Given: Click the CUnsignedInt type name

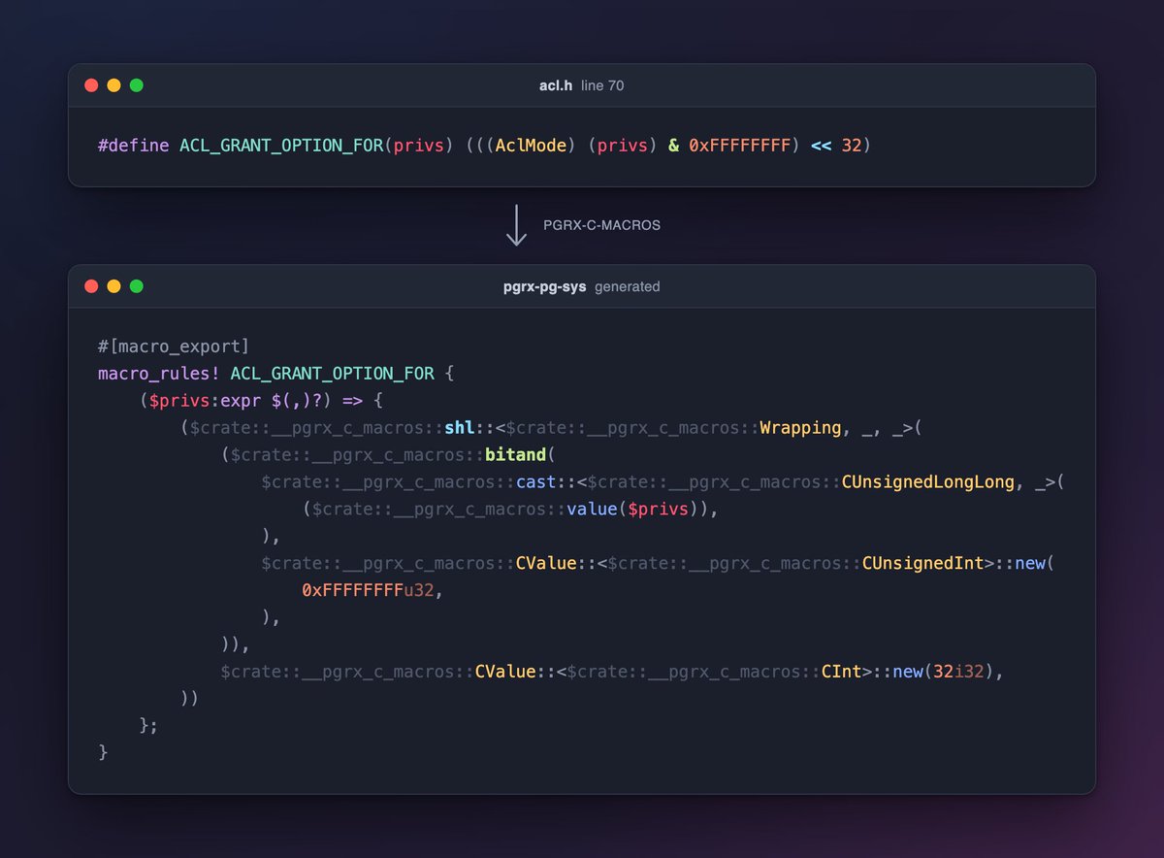Looking at the screenshot, I should pos(922,564).
